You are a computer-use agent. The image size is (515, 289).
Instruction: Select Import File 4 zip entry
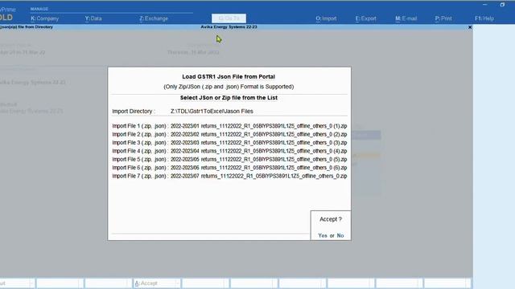(259, 151)
